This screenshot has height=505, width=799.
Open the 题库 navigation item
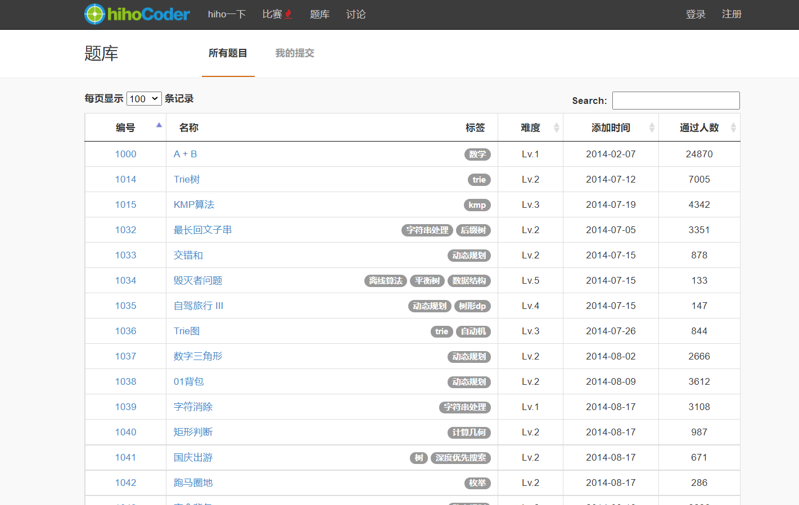(x=320, y=14)
